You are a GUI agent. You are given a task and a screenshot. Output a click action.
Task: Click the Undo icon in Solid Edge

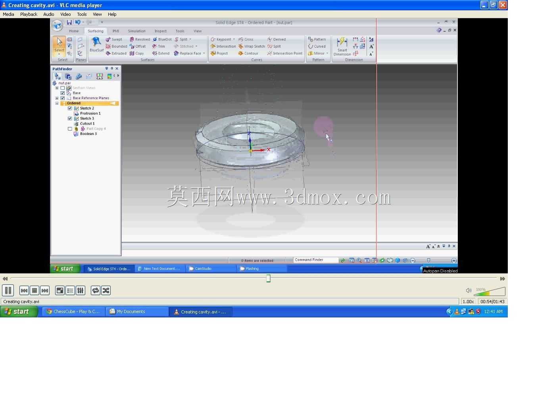pos(78,22)
